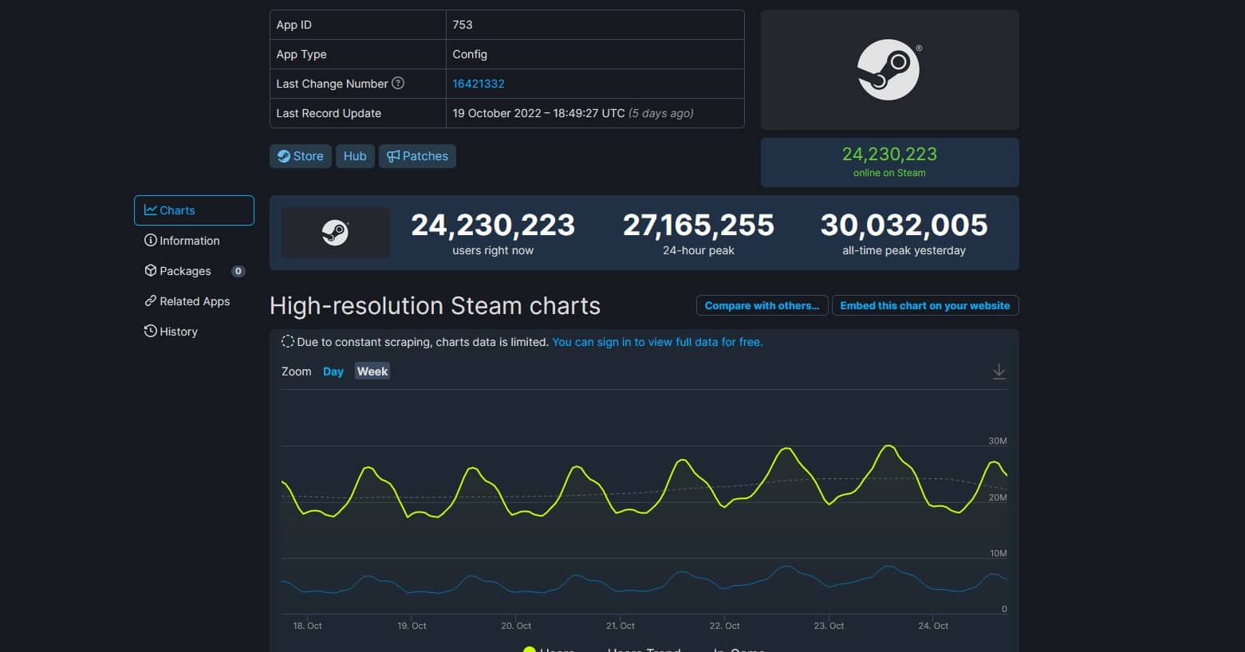Click the Last Record Update timestamp
Image resolution: width=1245 pixels, height=652 pixels.
coord(573,113)
